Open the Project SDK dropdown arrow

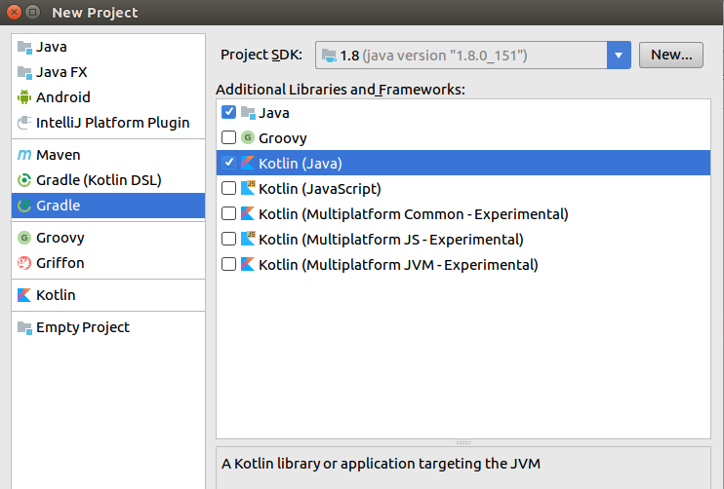(x=619, y=56)
